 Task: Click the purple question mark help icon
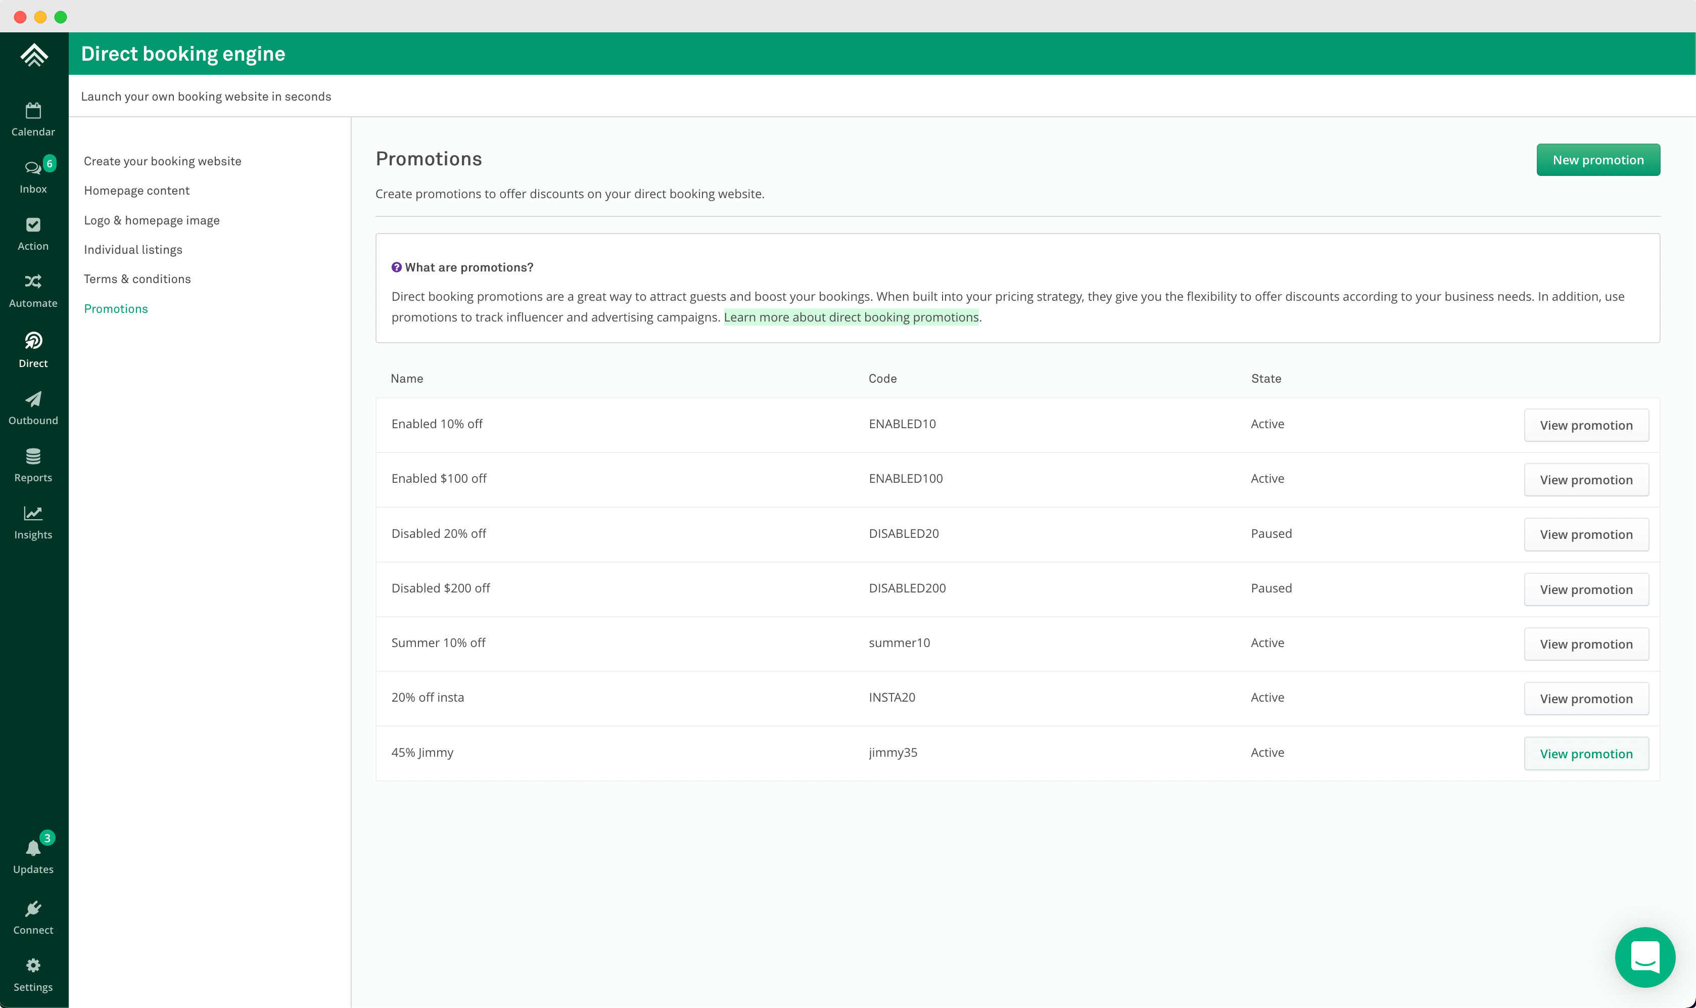click(x=397, y=267)
